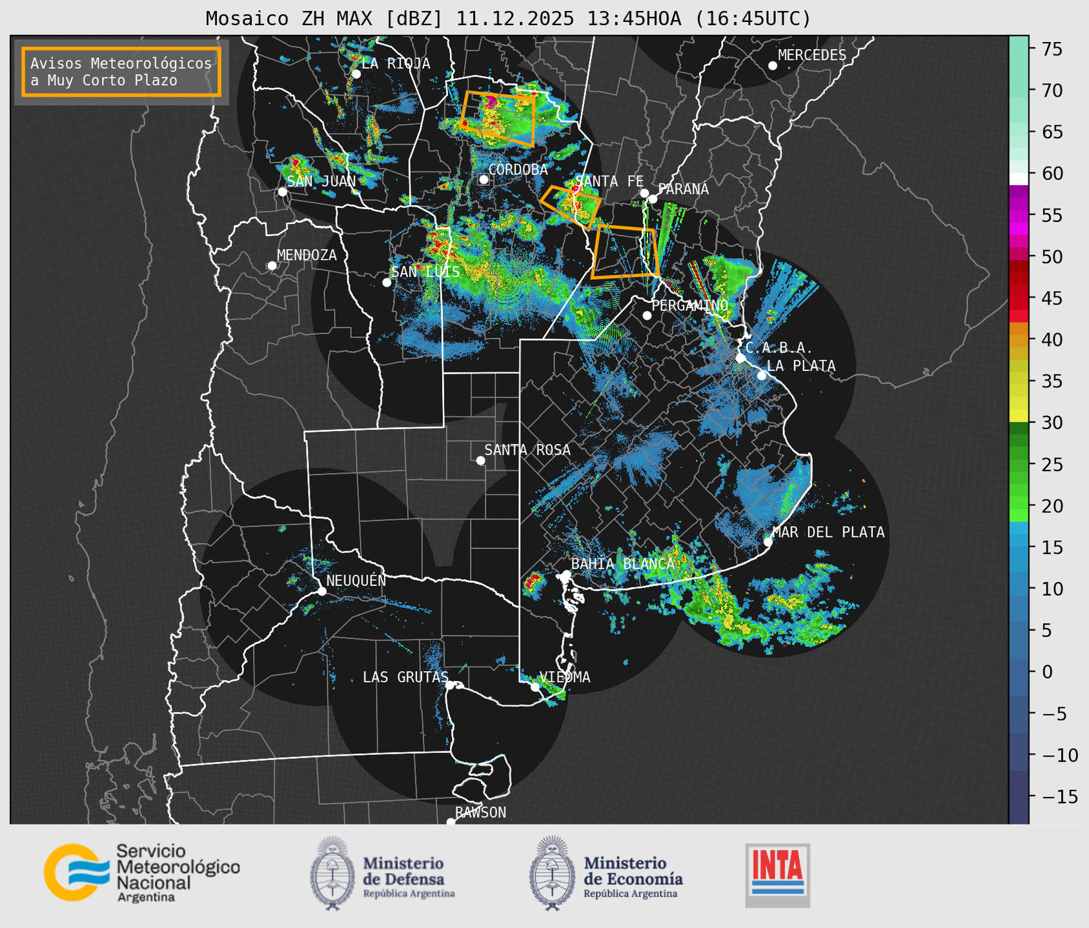
Task: Click the "45" value on the dBZ scale
Action: click(1051, 298)
